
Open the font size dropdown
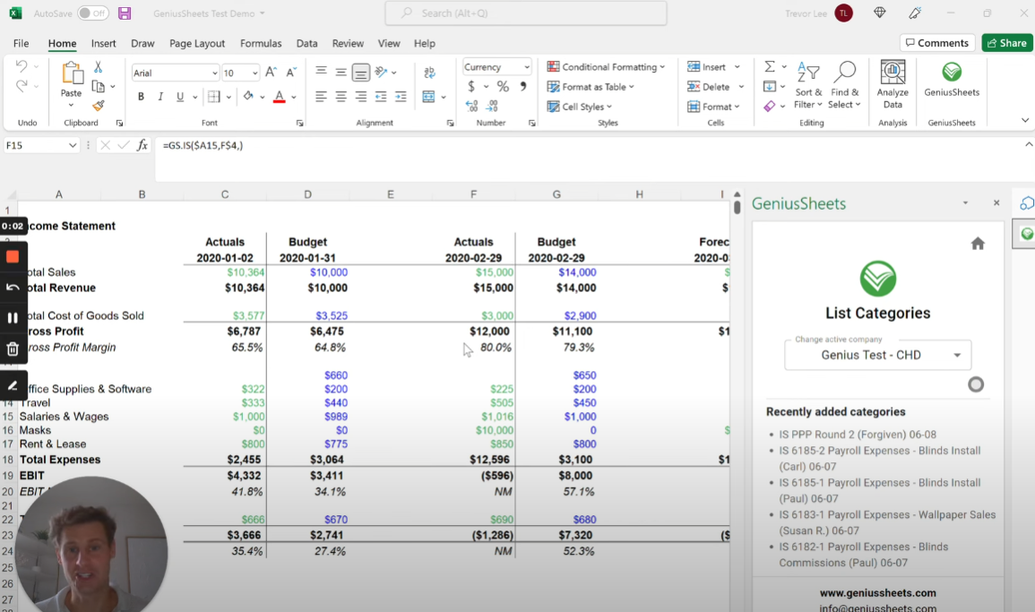click(x=254, y=73)
